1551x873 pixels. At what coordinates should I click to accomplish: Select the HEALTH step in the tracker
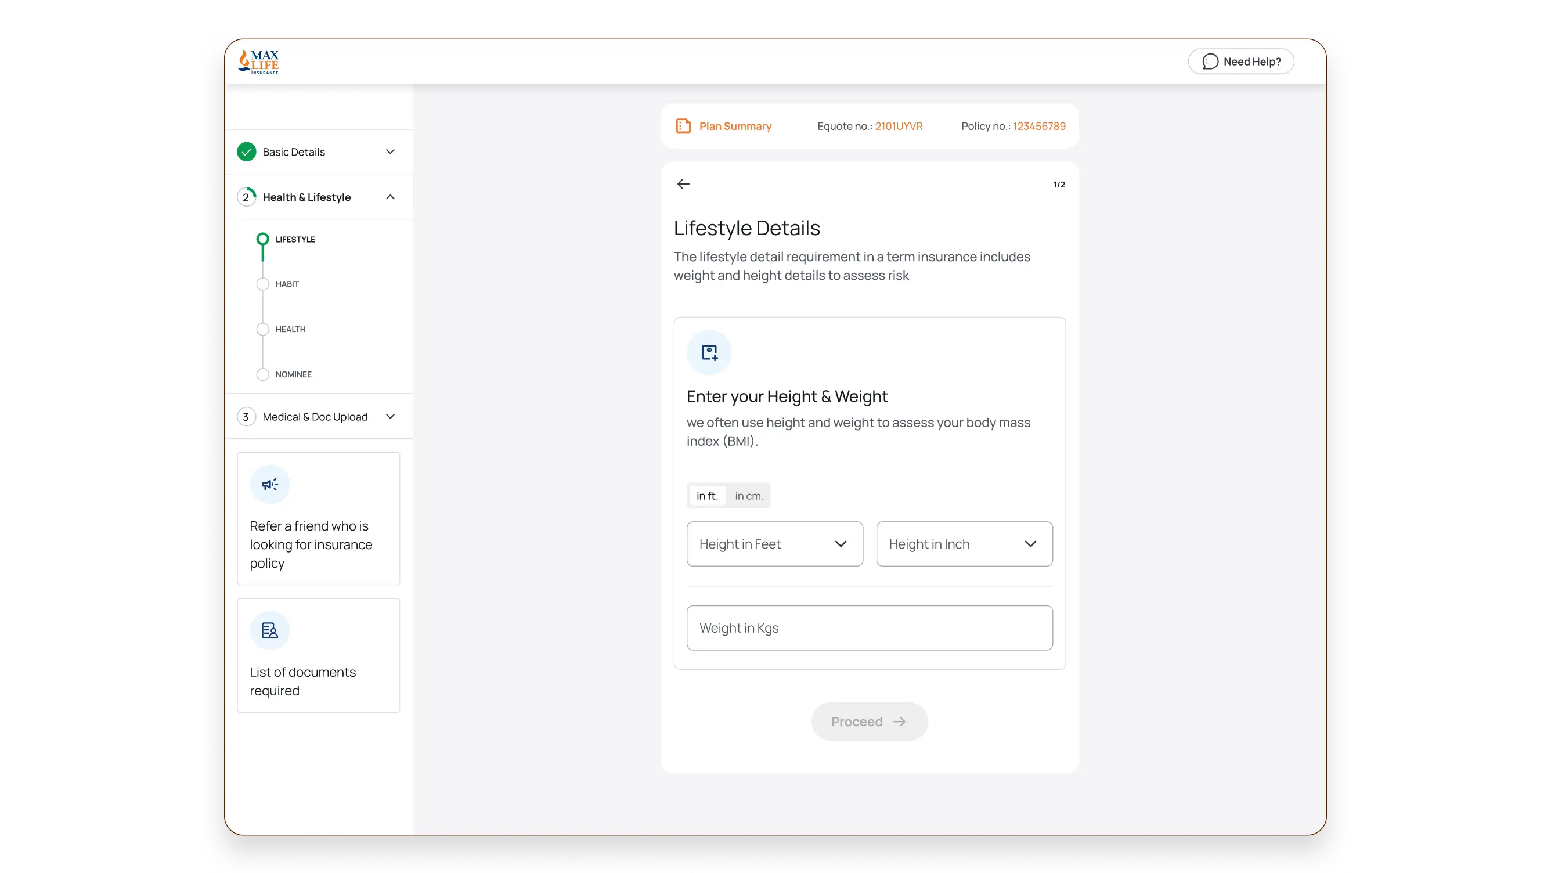click(262, 329)
